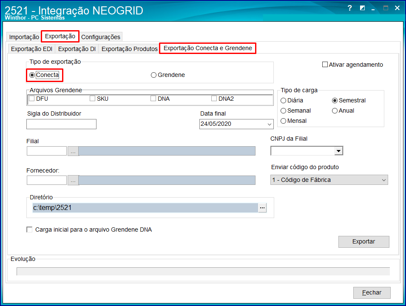Click the Fornecedor description display field
The height and width of the screenshot is (306, 406).
click(167, 180)
